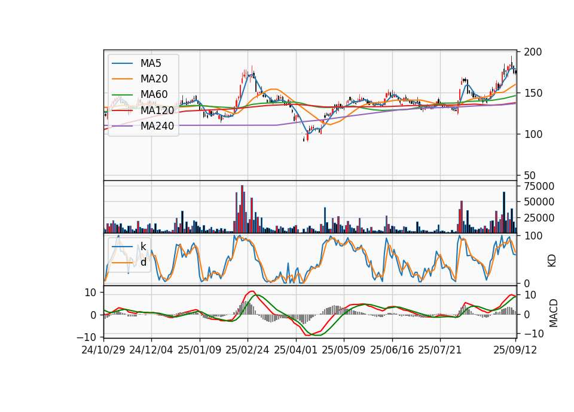Click the 25/09/12 date axis label

pos(515,350)
